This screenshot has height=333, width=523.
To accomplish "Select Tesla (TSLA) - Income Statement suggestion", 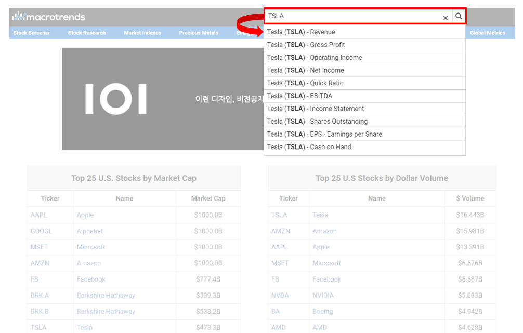I will (x=364, y=109).
